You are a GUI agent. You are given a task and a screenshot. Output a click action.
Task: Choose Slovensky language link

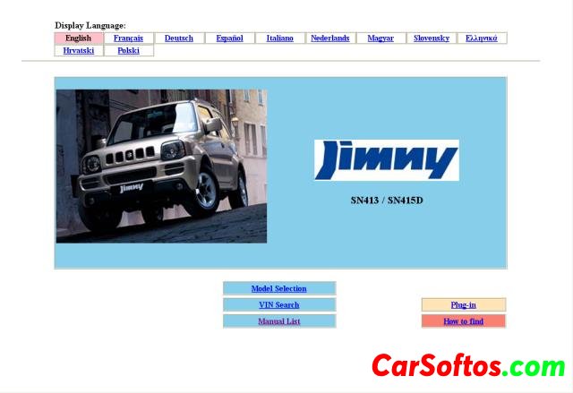coord(432,38)
